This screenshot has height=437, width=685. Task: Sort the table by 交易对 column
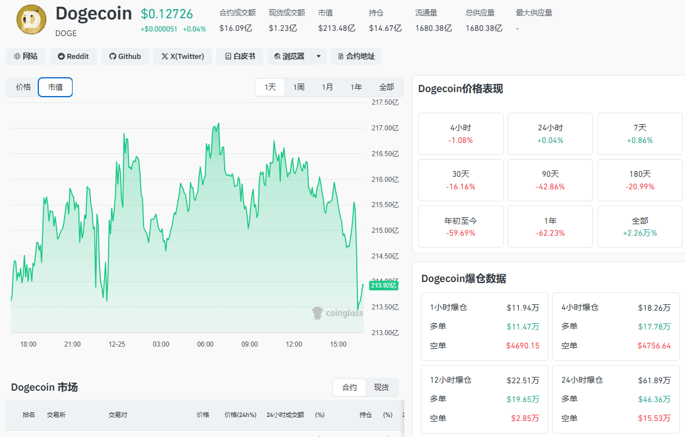pos(118,415)
